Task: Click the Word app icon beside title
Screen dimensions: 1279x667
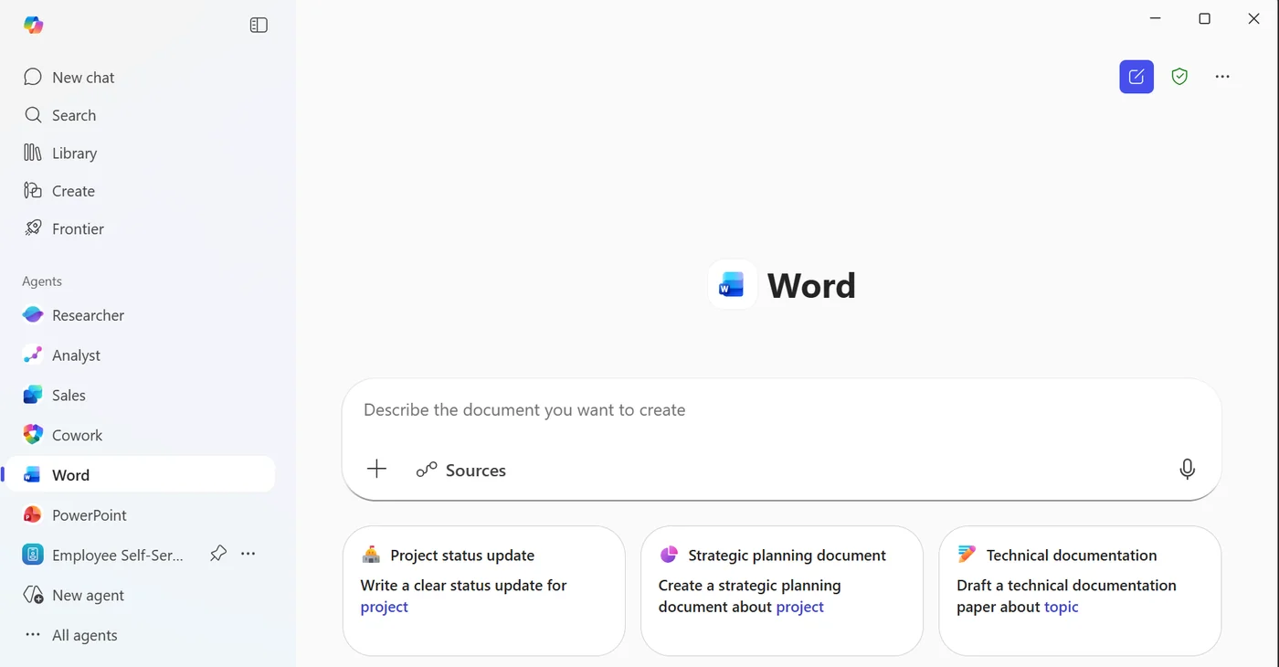Action: point(732,285)
